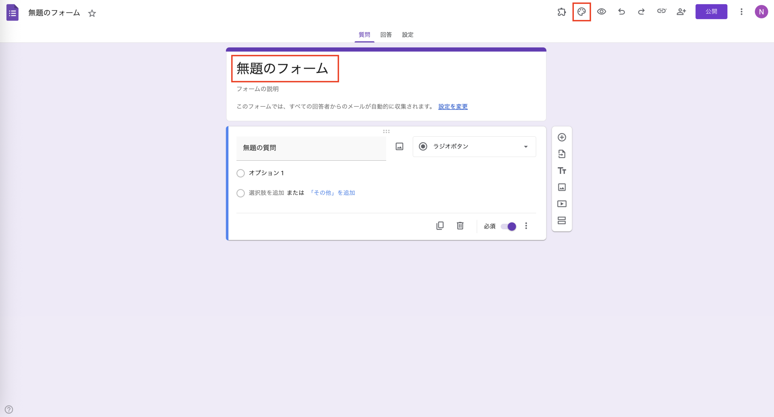
Task: Duplicate the question using the copy icon
Action: (440, 226)
